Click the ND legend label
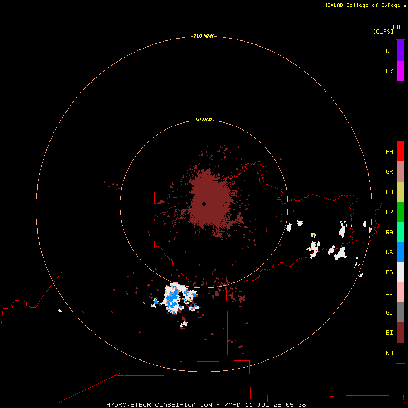 (x=389, y=353)
